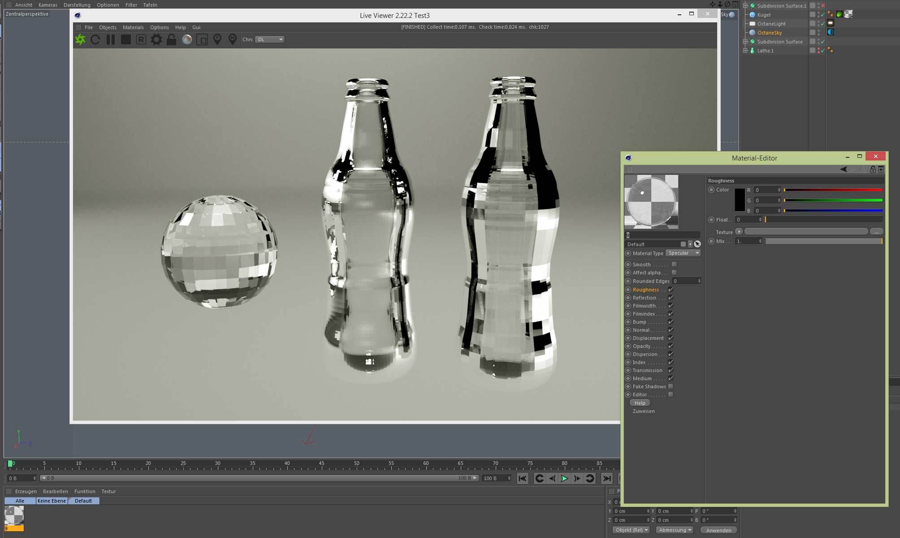Open the Objekt (Rel) dropdown

632,530
